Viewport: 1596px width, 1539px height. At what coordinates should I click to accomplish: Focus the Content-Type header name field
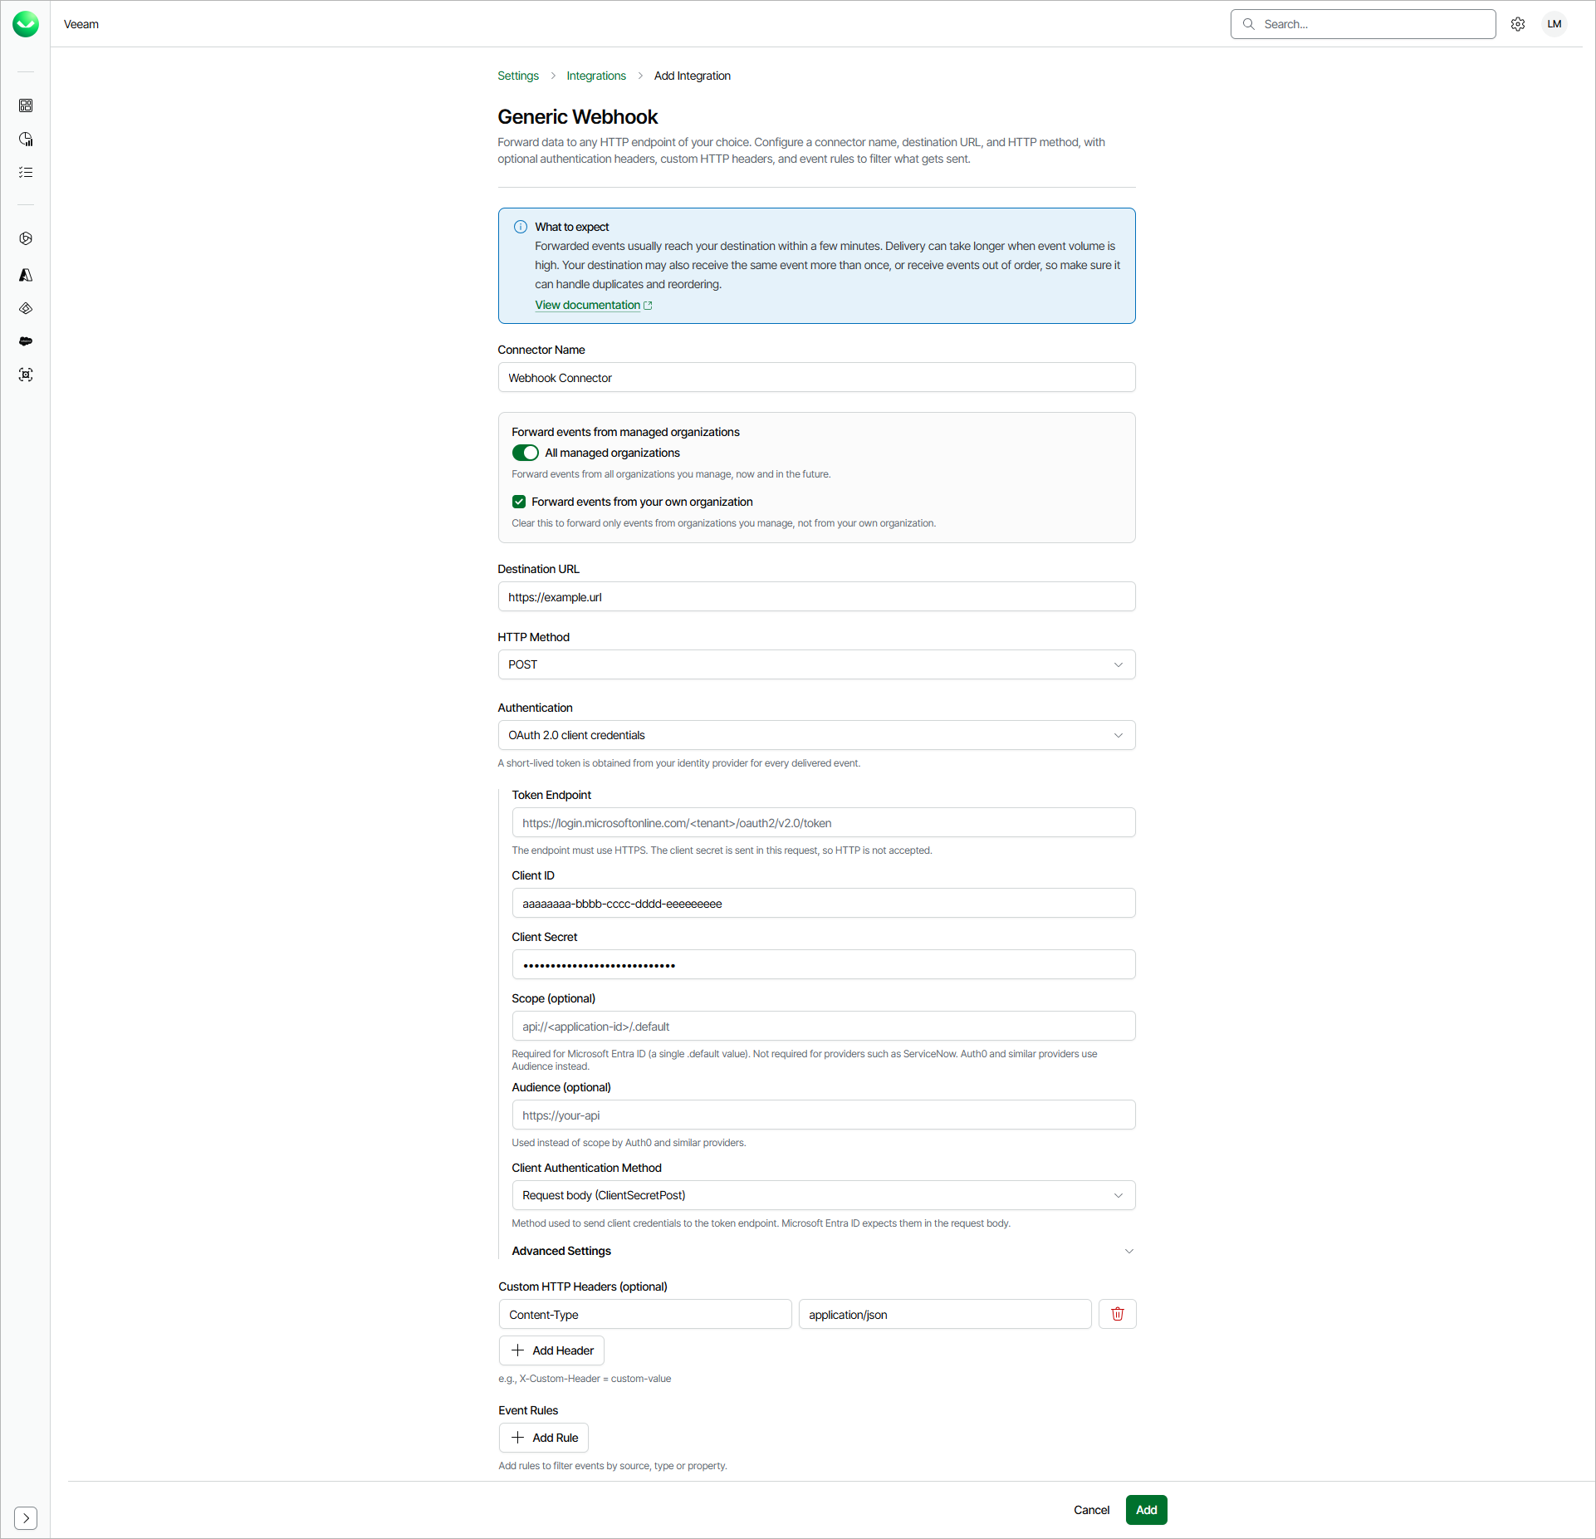pyautogui.click(x=645, y=1314)
